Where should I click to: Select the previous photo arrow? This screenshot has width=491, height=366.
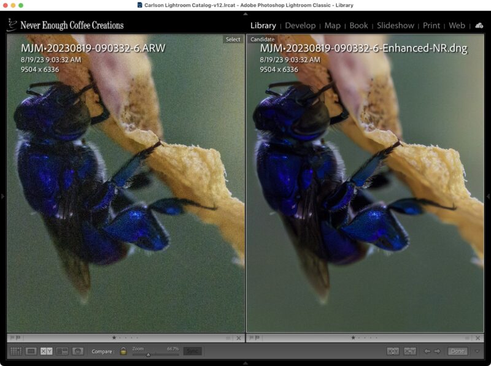(427, 351)
